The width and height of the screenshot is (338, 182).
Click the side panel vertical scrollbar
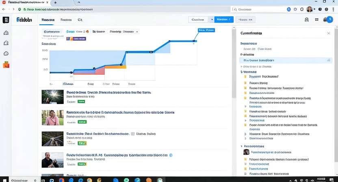coord(336,95)
